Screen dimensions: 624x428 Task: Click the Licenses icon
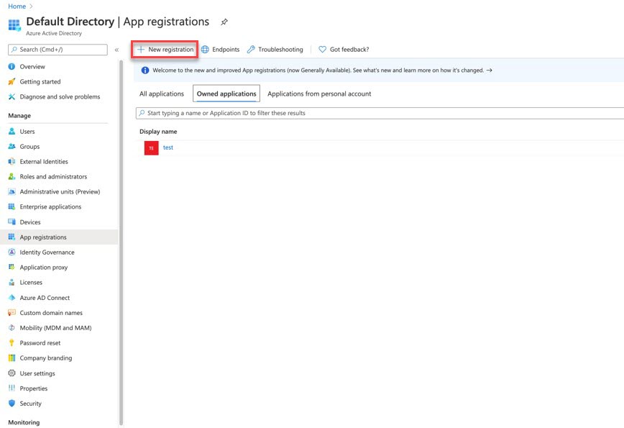[12, 282]
